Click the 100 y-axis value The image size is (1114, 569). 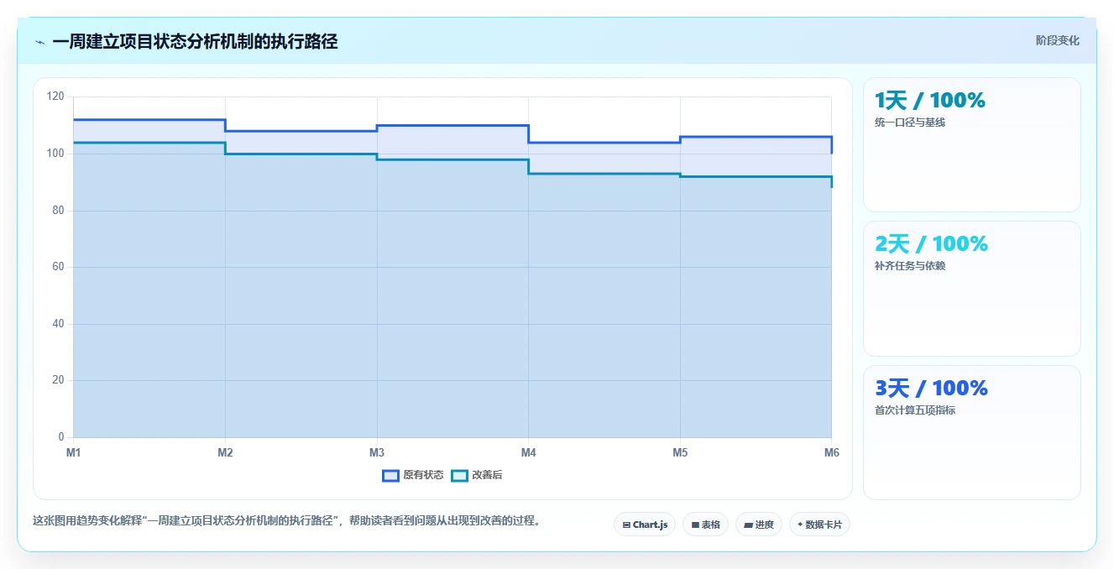(x=55, y=154)
